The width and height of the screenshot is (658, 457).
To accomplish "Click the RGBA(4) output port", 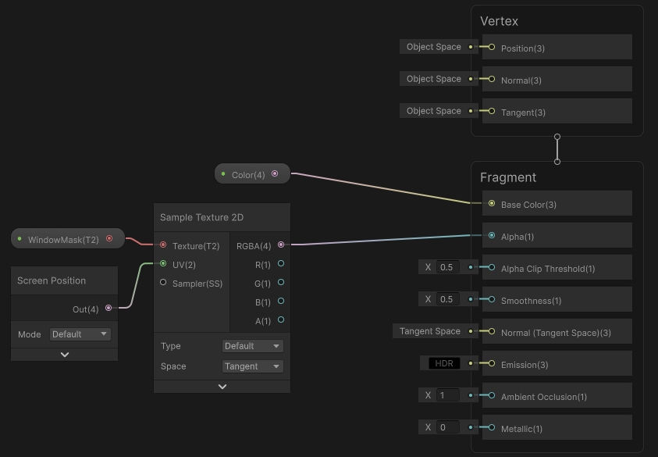I will click(281, 245).
